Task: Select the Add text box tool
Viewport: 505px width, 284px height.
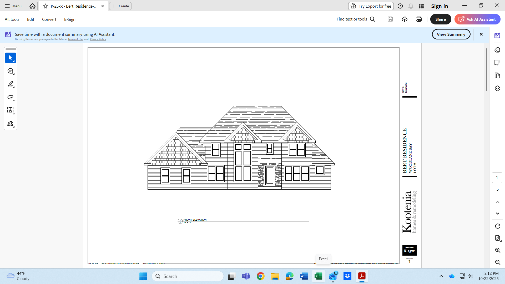Action: [x=11, y=110]
